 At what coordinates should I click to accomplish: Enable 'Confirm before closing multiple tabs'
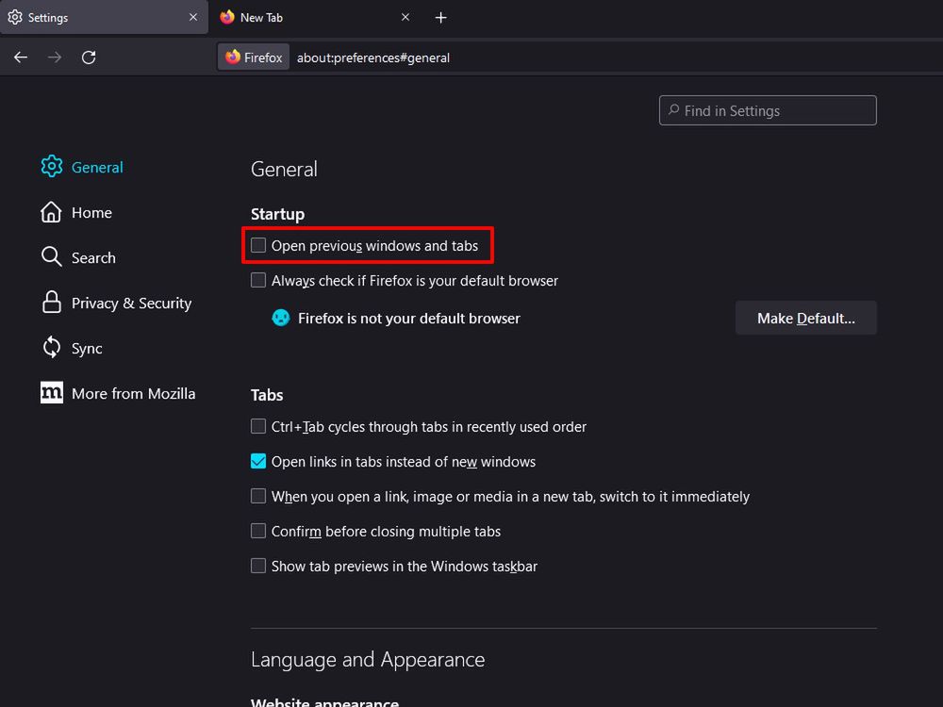tap(258, 531)
